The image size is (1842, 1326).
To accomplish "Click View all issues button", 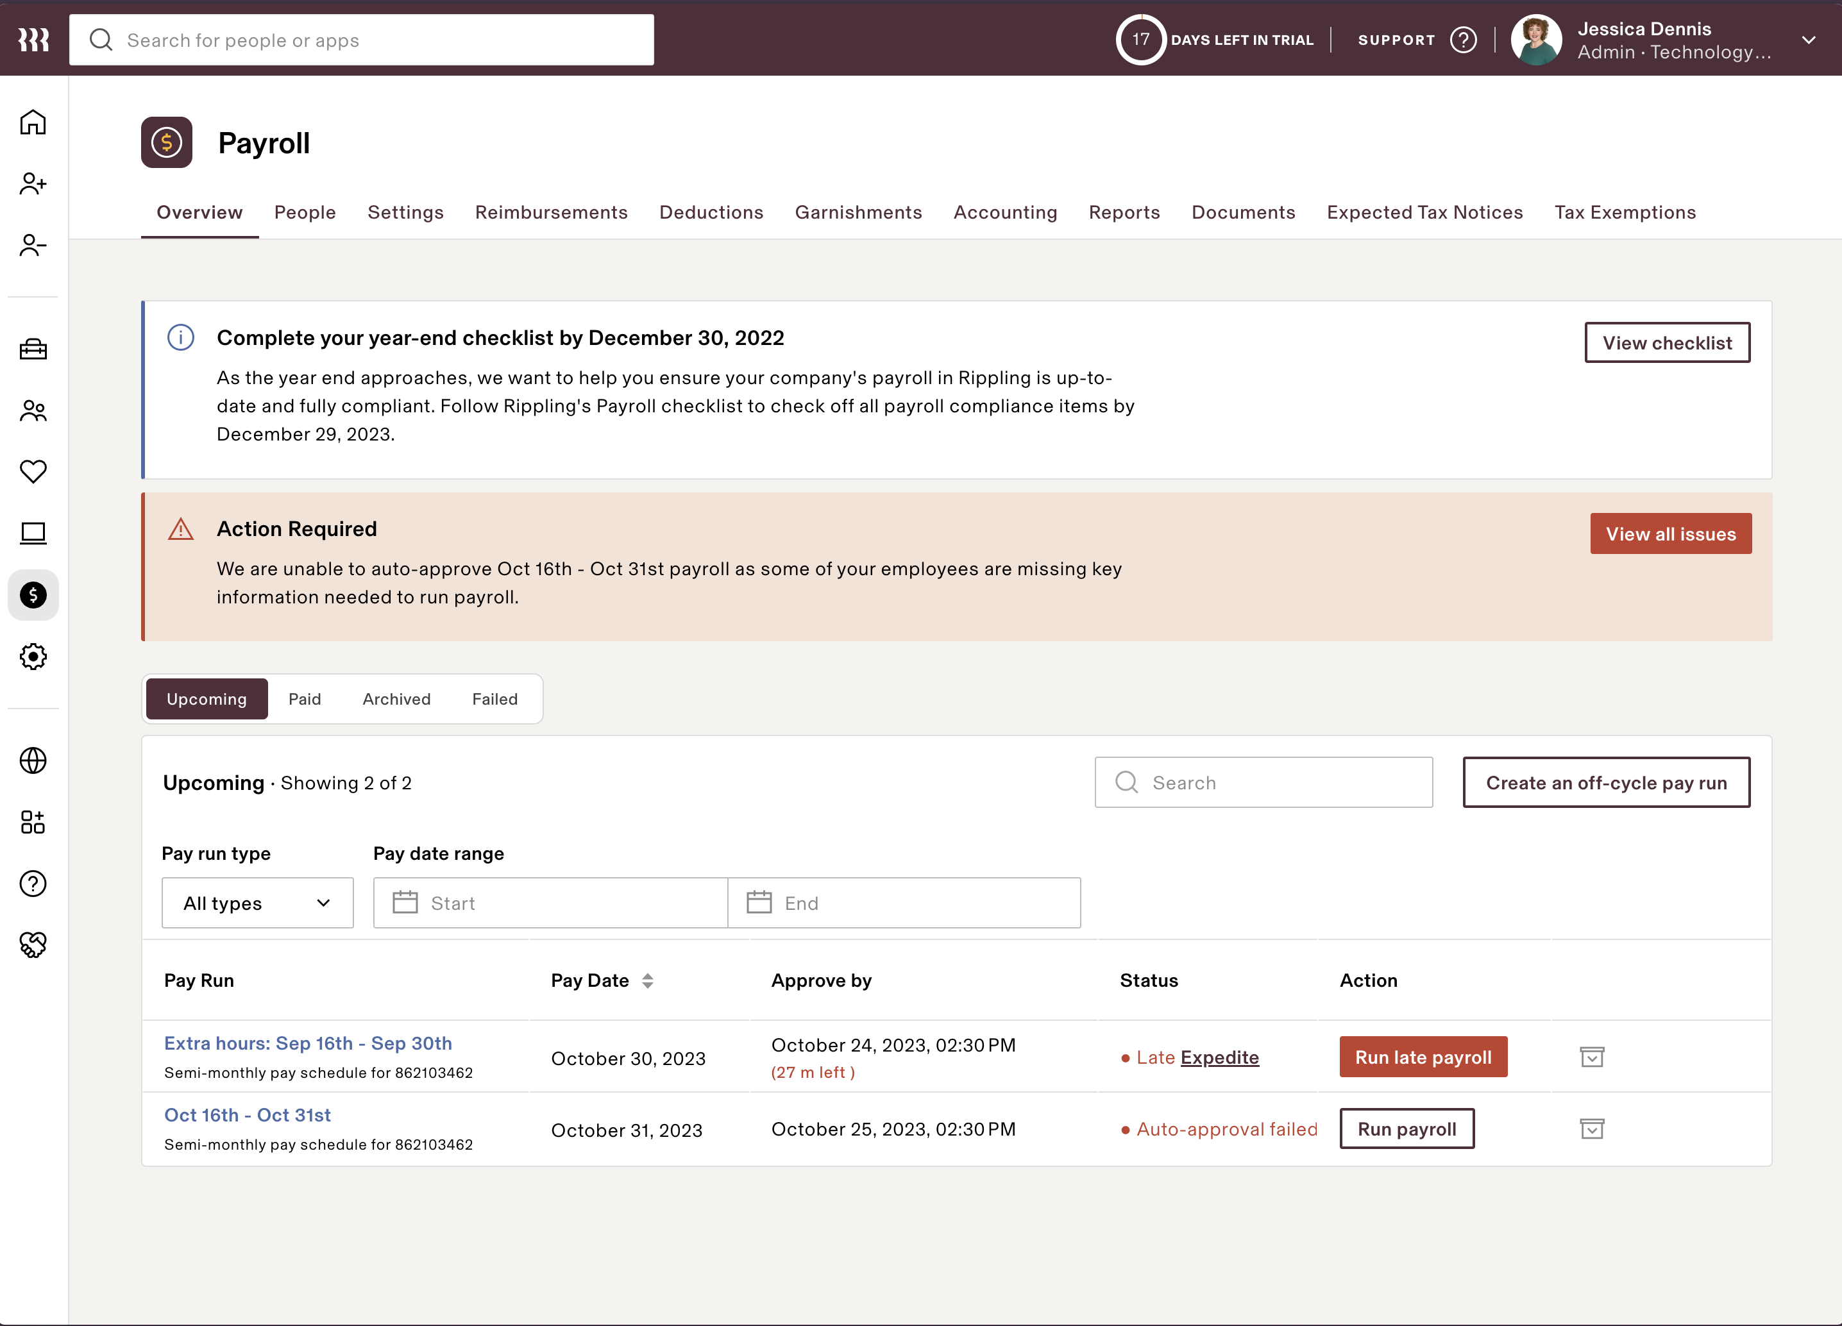I will pos(1671,533).
